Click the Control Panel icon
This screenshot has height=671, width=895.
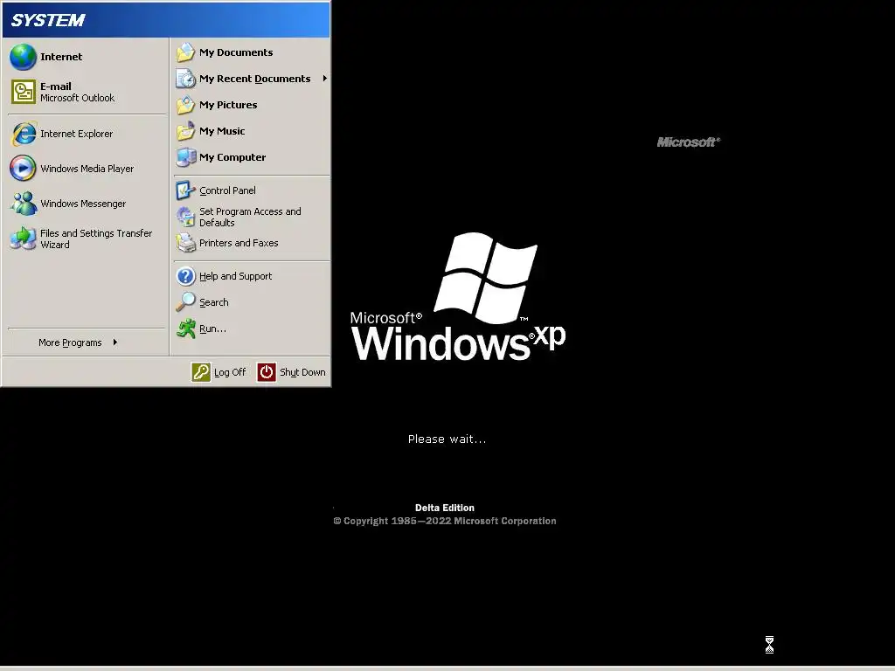(185, 190)
